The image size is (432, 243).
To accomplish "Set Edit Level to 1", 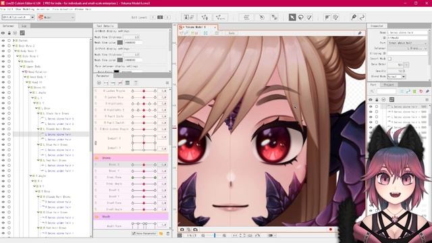I will click(x=153, y=18).
